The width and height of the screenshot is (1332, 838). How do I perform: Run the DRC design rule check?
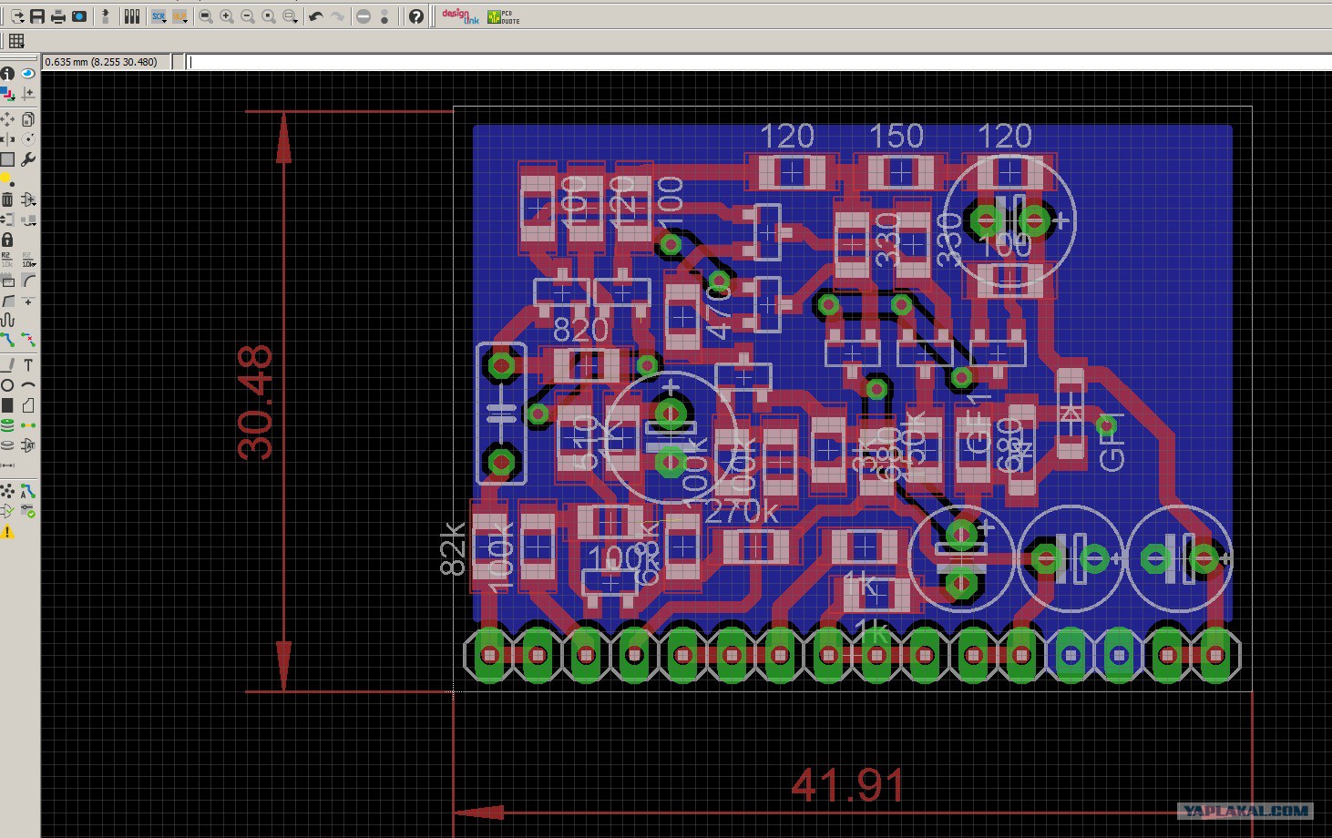pyautogui.click(x=28, y=511)
